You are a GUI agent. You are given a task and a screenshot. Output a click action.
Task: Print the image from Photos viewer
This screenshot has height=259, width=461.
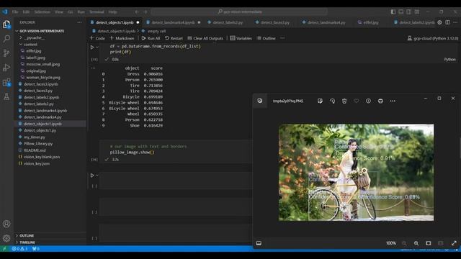380,101
